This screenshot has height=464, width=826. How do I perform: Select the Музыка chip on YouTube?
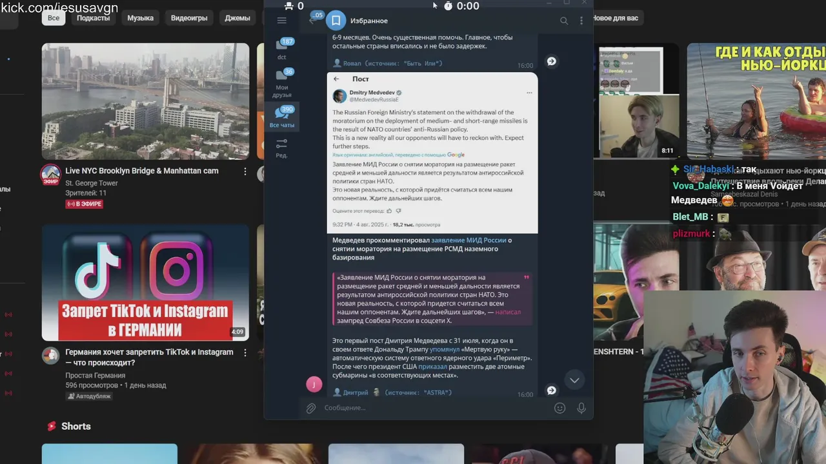click(x=140, y=18)
